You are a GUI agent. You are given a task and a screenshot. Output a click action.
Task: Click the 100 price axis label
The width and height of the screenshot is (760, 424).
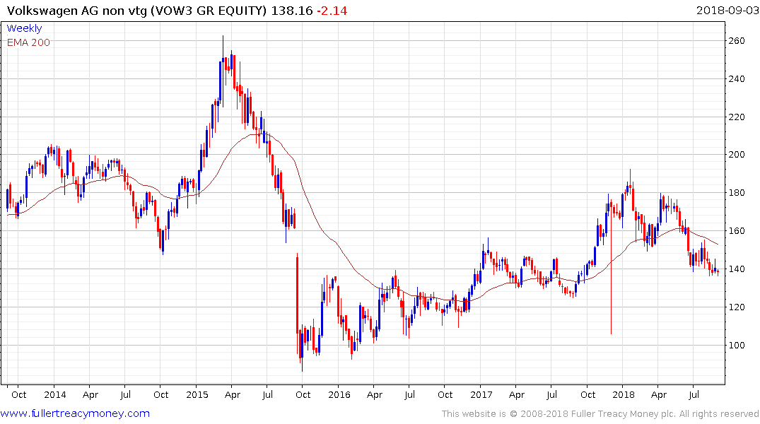point(737,345)
